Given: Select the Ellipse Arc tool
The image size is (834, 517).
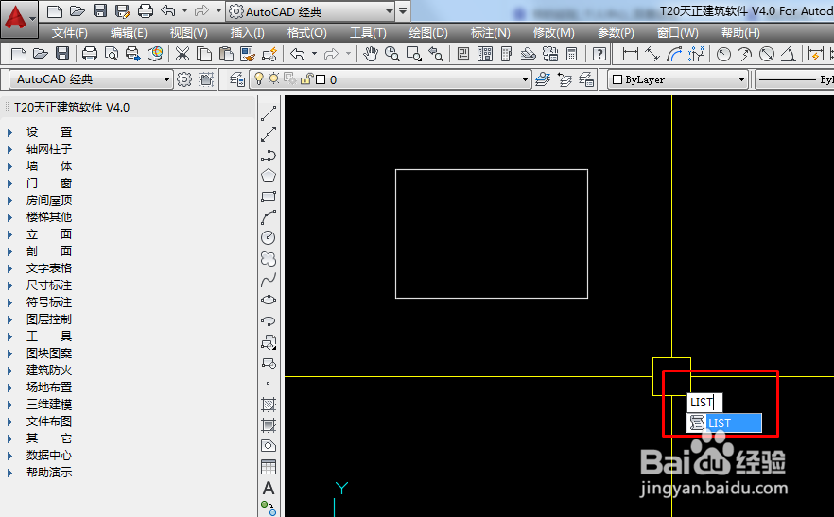Looking at the screenshot, I should (x=269, y=320).
